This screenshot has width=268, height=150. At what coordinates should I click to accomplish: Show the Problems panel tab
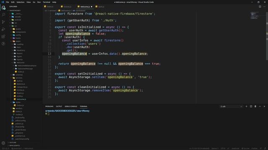click(x=49, y=107)
